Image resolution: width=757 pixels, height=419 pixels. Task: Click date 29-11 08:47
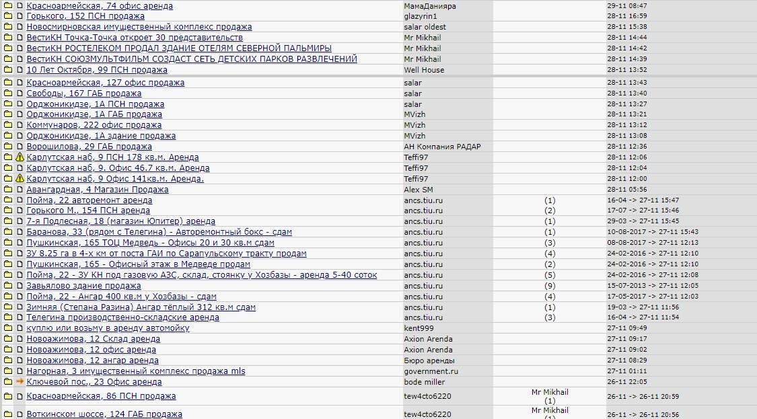pyautogui.click(x=627, y=6)
